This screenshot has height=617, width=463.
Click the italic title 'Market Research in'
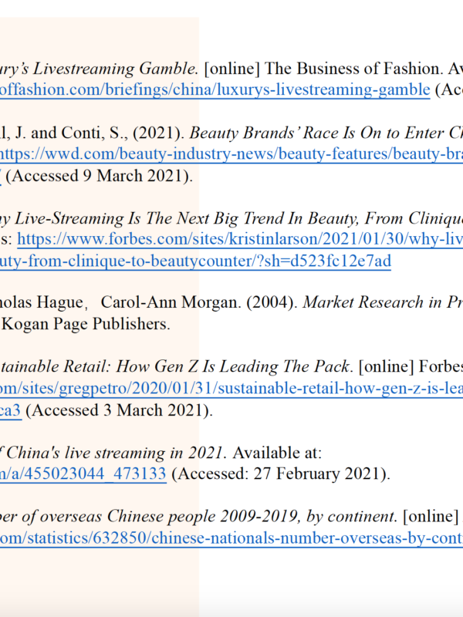[372, 302]
